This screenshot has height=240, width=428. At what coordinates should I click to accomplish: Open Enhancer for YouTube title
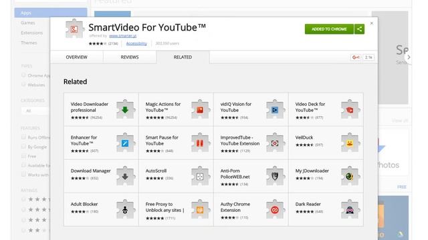tap(84, 141)
